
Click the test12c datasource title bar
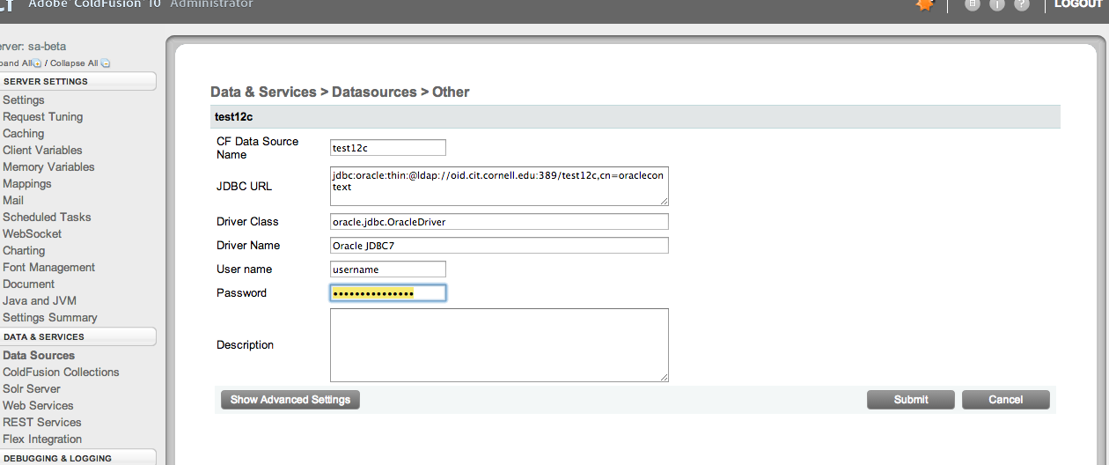[x=635, y=117]
